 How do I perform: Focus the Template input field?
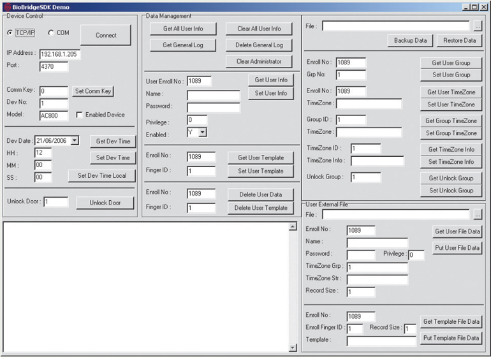point(381,341)
